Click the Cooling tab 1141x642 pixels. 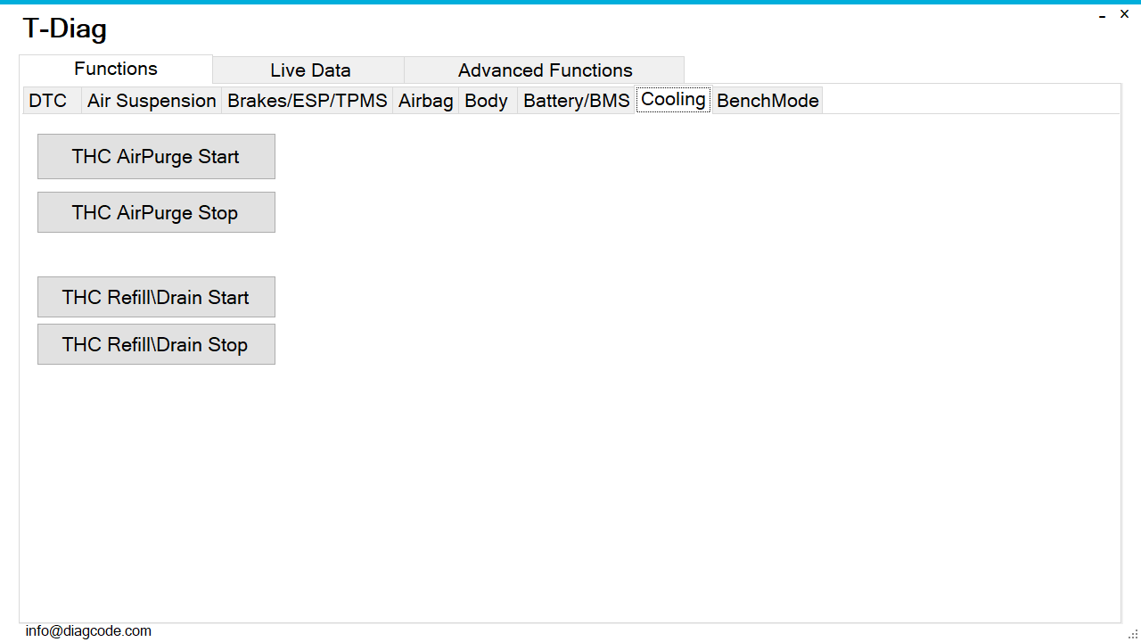[673, 100]
